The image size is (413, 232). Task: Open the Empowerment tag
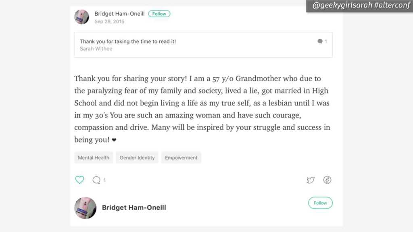pos(181,157)
